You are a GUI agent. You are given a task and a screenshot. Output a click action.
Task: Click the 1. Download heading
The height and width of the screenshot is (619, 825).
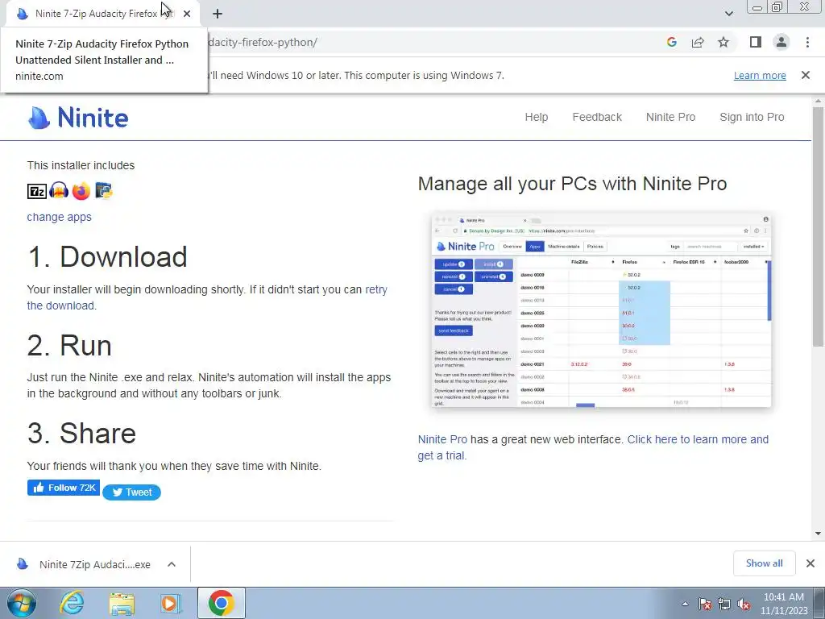pos(107,257)
